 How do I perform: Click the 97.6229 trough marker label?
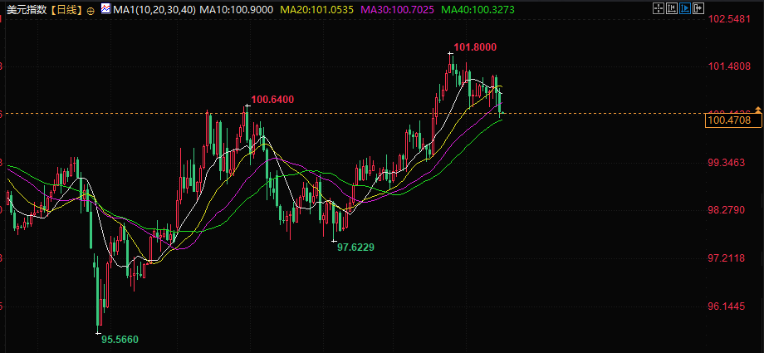(355, 248)
